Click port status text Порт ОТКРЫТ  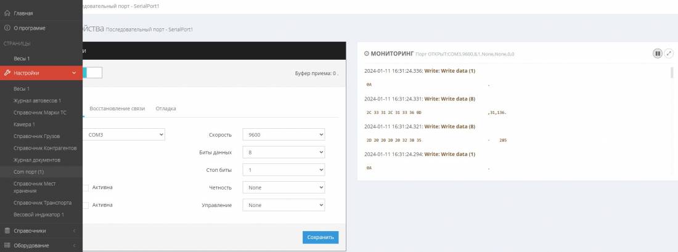(x=465, y=54)
